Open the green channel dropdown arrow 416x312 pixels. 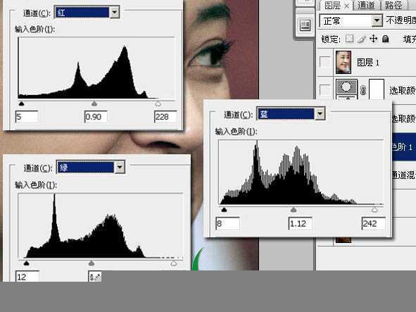(120, 167)
